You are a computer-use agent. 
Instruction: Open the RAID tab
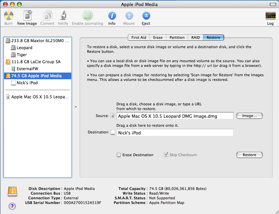[196, 37]
